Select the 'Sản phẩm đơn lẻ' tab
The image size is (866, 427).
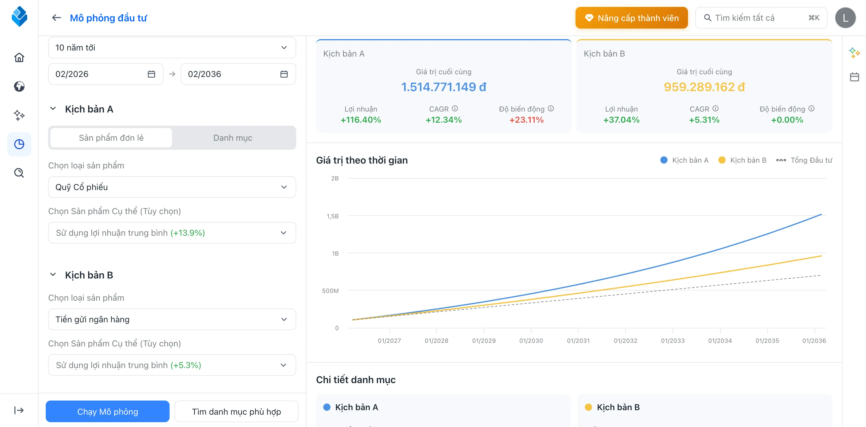pos(111,137)
